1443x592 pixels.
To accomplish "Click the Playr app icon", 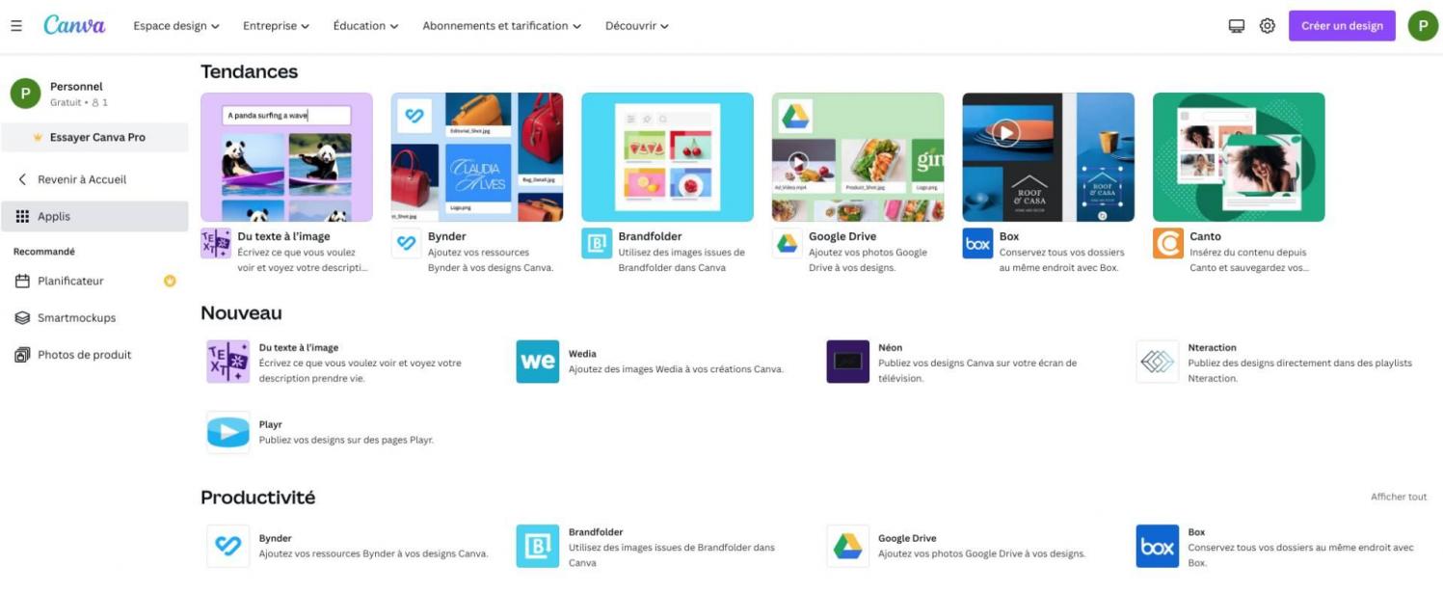I will tap(228, 432).
